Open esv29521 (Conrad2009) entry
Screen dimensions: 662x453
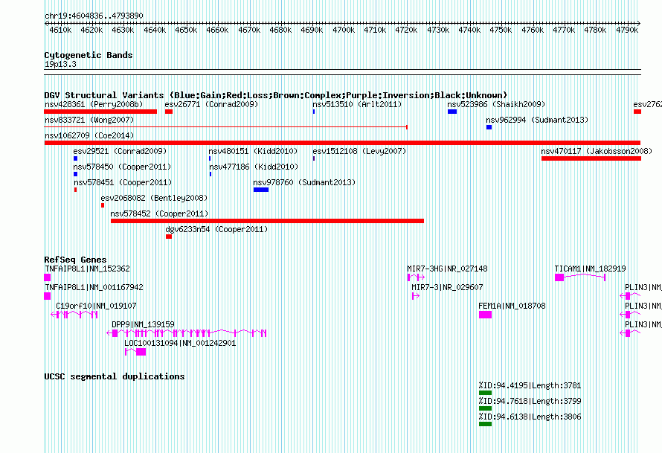[x=120, y=151]
